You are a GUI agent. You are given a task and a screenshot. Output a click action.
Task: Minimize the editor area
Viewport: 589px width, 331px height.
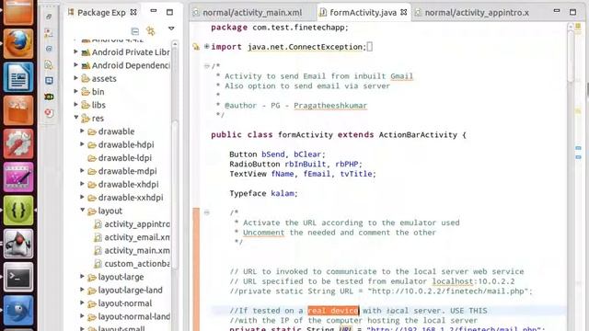pos(557,11)
